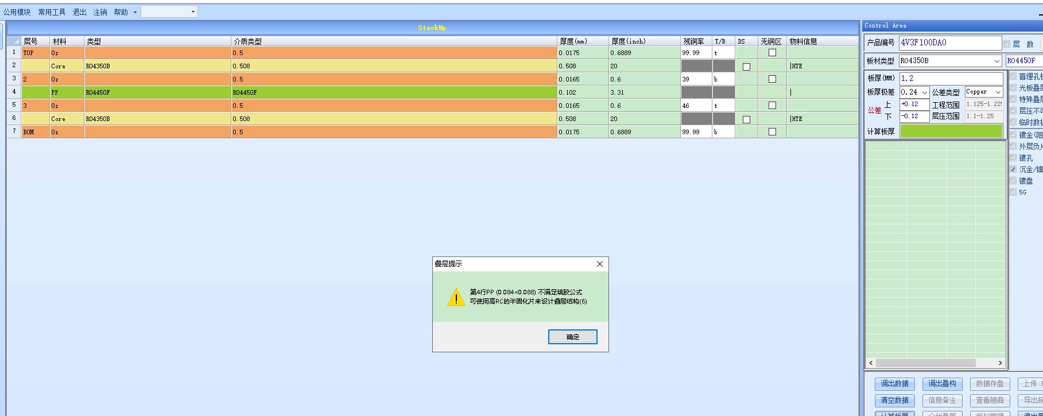Click left arrow of Control Area scrollbar
Viewport: 1043px width, 416px height.
click(x=871, y=363)
